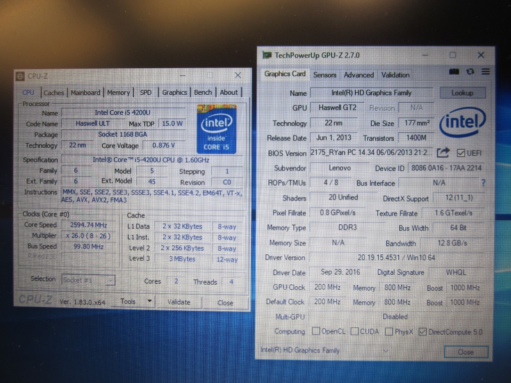Open the Tools dropdown arrow in CPU-Z
This screenshot has width=511, height=383.
[150, 301]
